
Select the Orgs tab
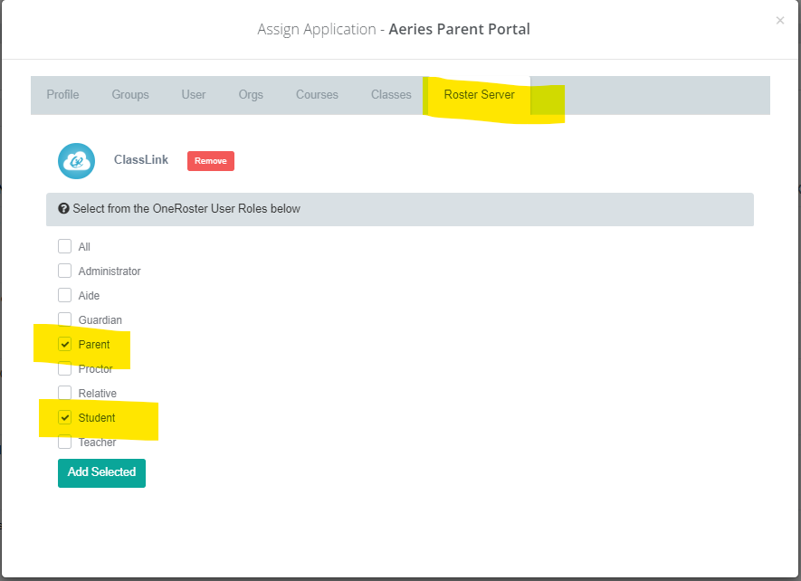[251, 95]
